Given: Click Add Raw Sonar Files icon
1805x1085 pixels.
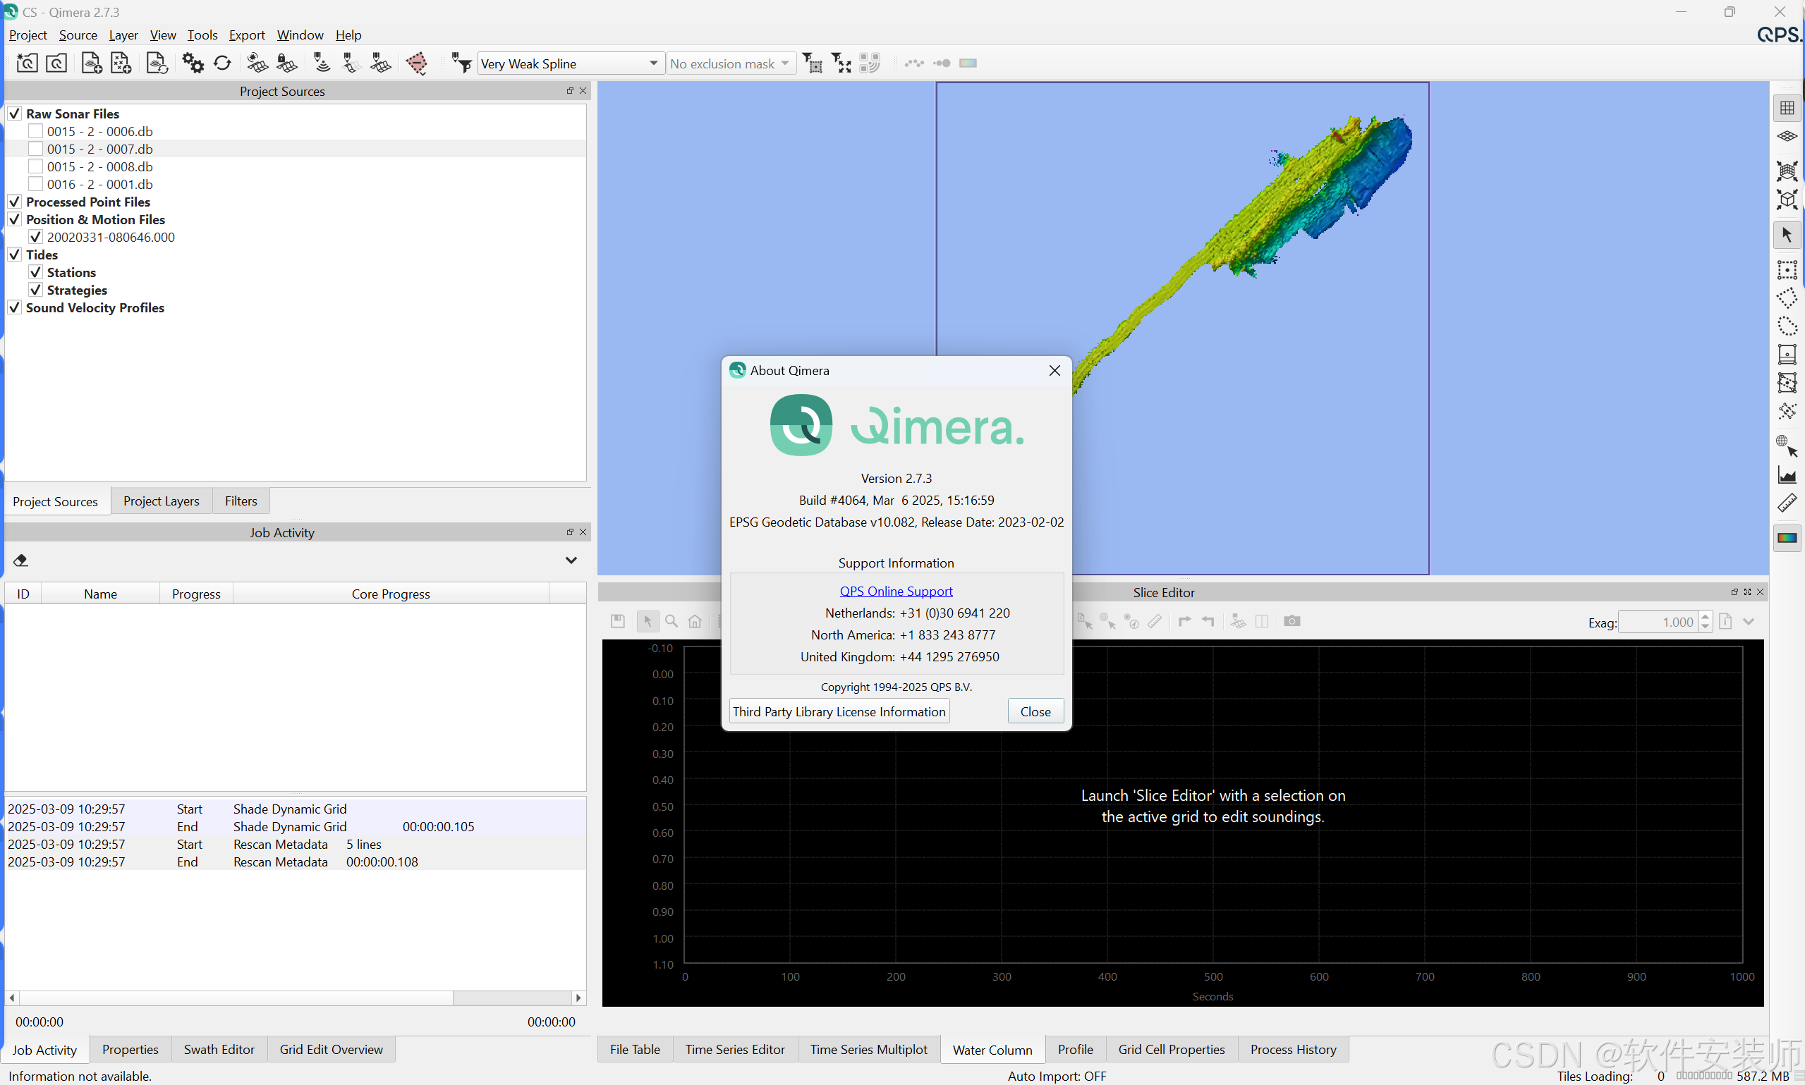Looking at the screenshot, I should pyautogui.click(x=92, y=63).
